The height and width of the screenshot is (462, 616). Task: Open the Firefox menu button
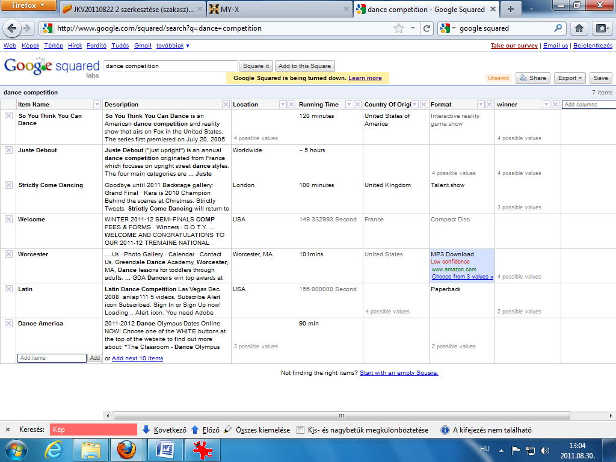(x=28, y=5)
